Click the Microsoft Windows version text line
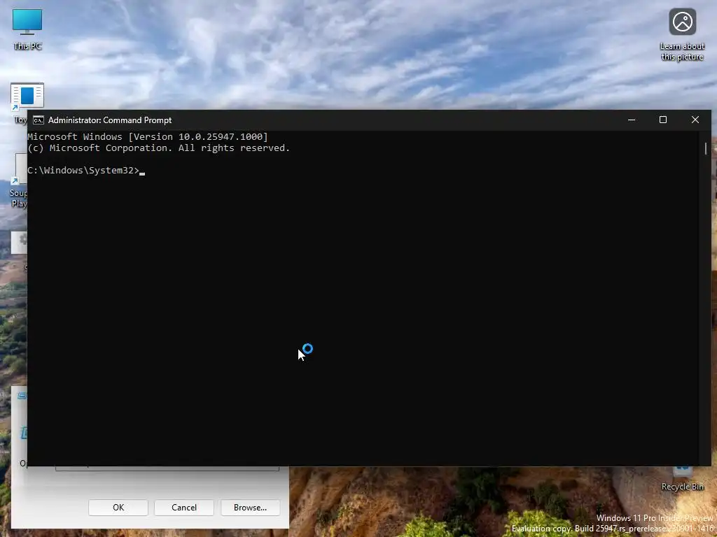The height and width of the screenshot is (537, 717). pos(148,136)
